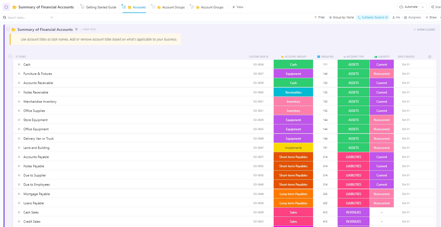Image resolution: width=441 pixels, height=227 pixels.
Task: Open Liquidity dropdown for Store Equipment
Action: (x=382, y=120)
